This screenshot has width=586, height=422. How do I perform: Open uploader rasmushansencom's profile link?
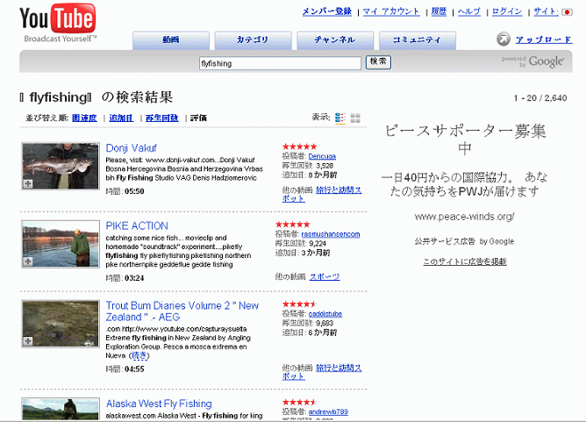pos(331,234)
